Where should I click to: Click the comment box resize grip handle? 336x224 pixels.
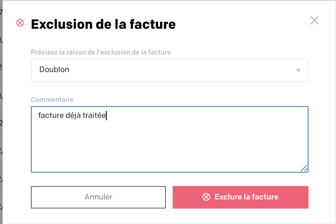point(304,168)
